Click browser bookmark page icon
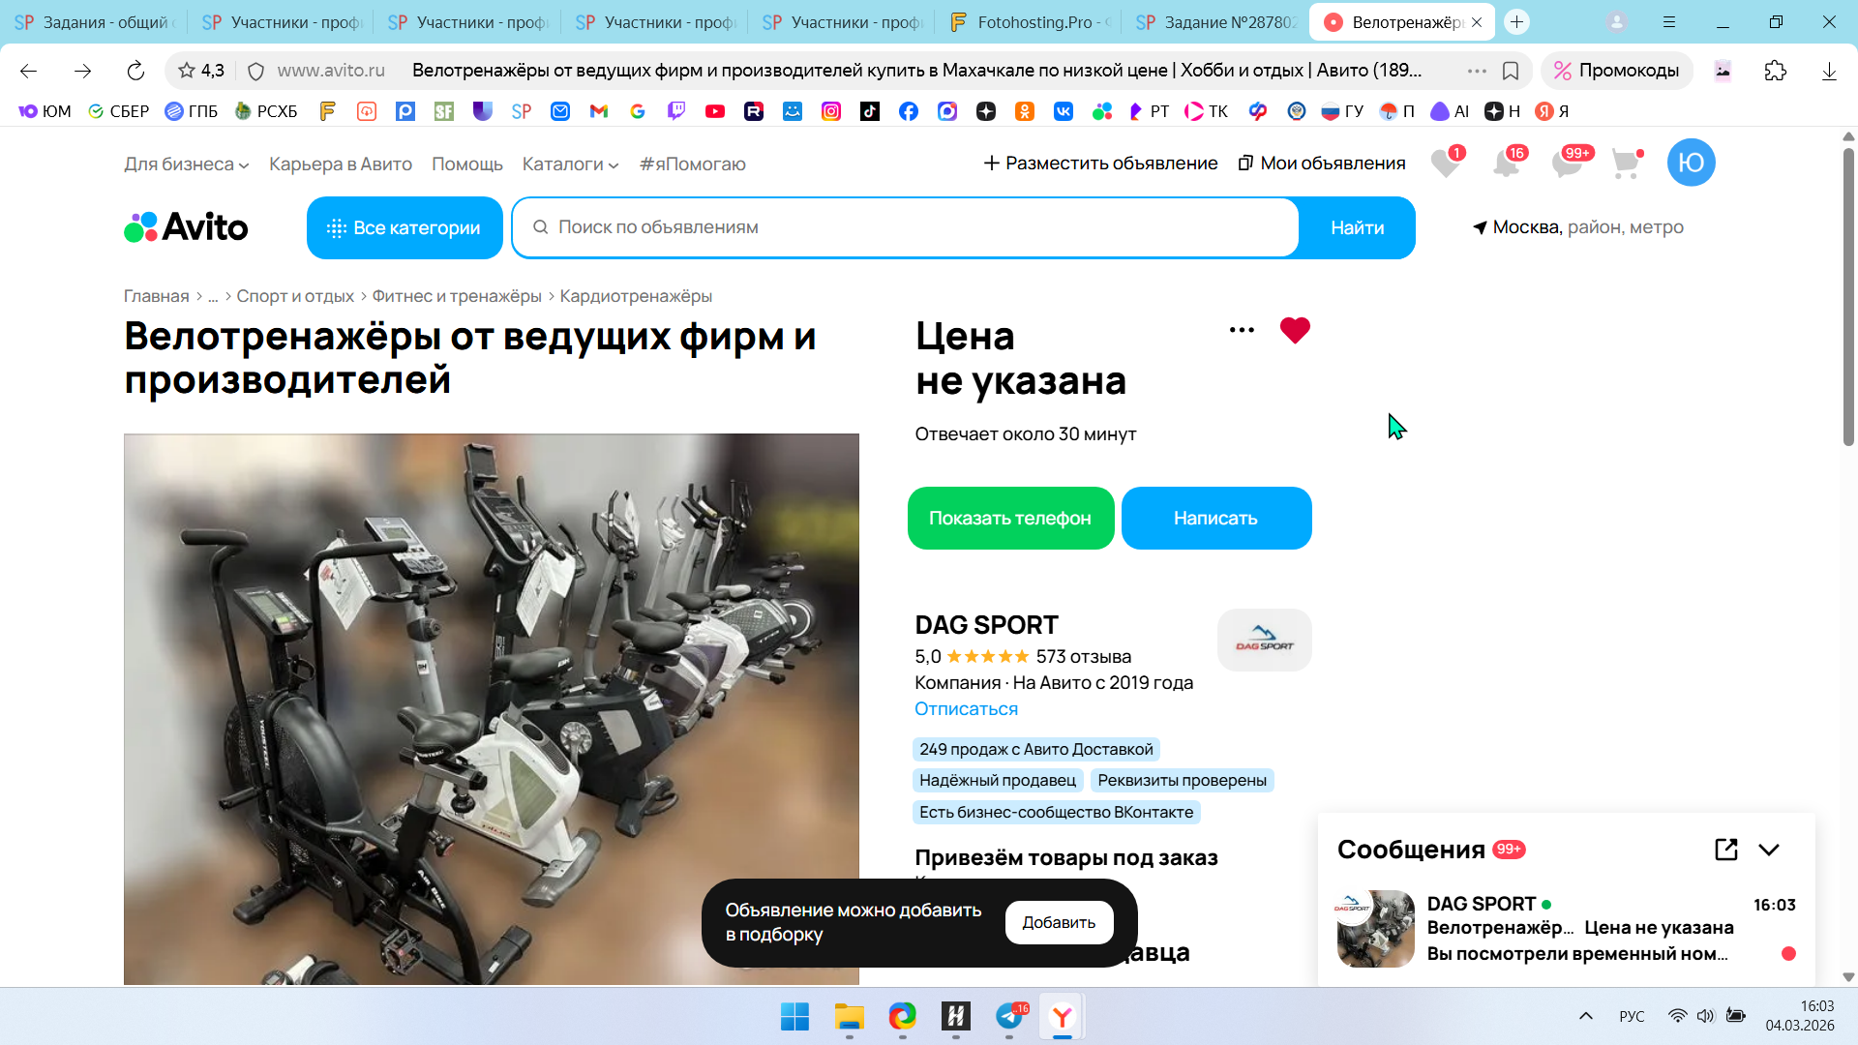1858x1045 pixels. point(1511,71)
